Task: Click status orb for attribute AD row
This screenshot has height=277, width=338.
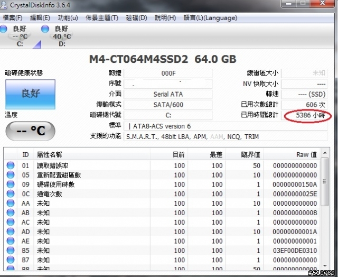Action: coord(11,232)
